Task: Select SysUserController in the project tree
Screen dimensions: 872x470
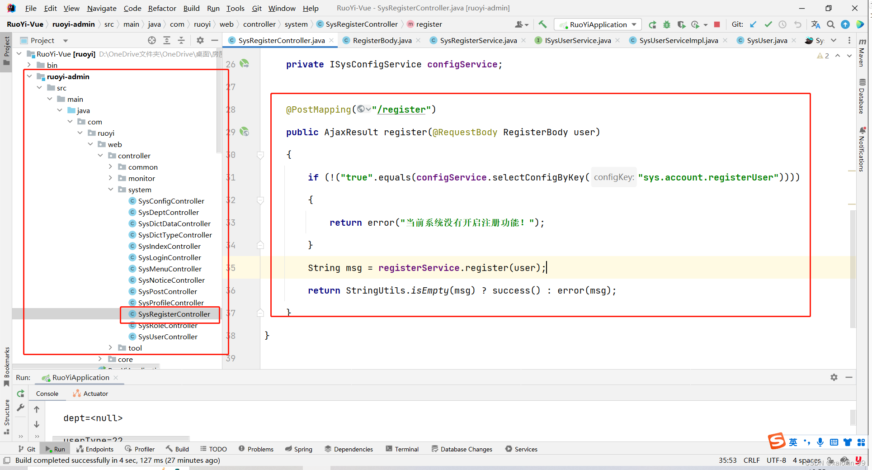Action: click(168, 337)
